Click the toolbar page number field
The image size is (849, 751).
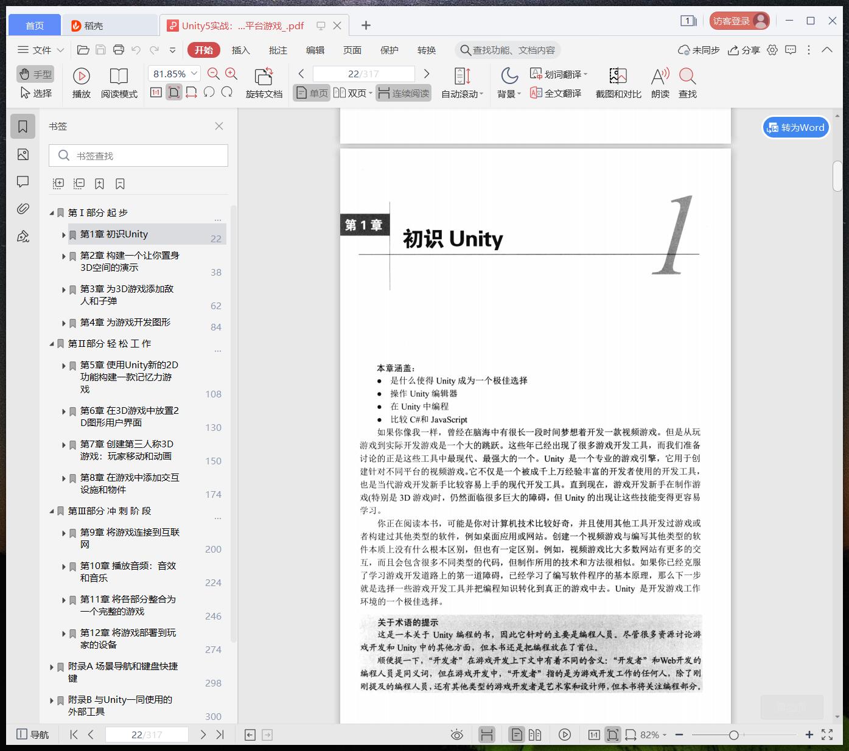[x=364, y=74]
